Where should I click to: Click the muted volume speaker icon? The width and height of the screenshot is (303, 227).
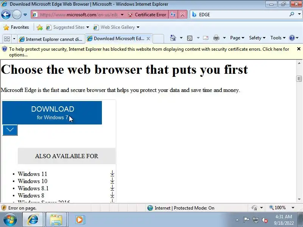(x=264, y=220)
